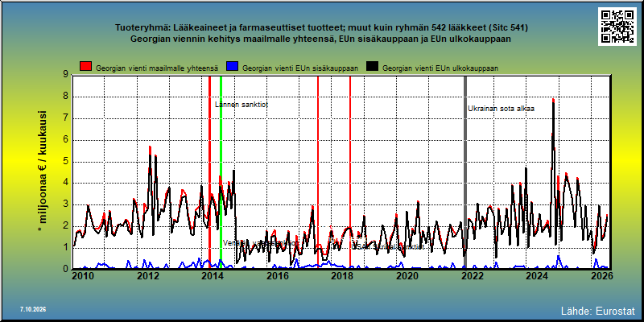Click x-axis year label 2024

coord(536,276)
